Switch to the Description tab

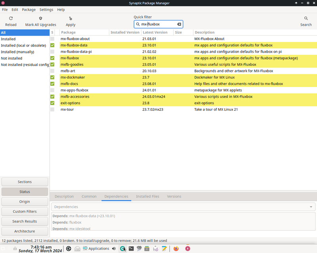[x=64, y=196]
